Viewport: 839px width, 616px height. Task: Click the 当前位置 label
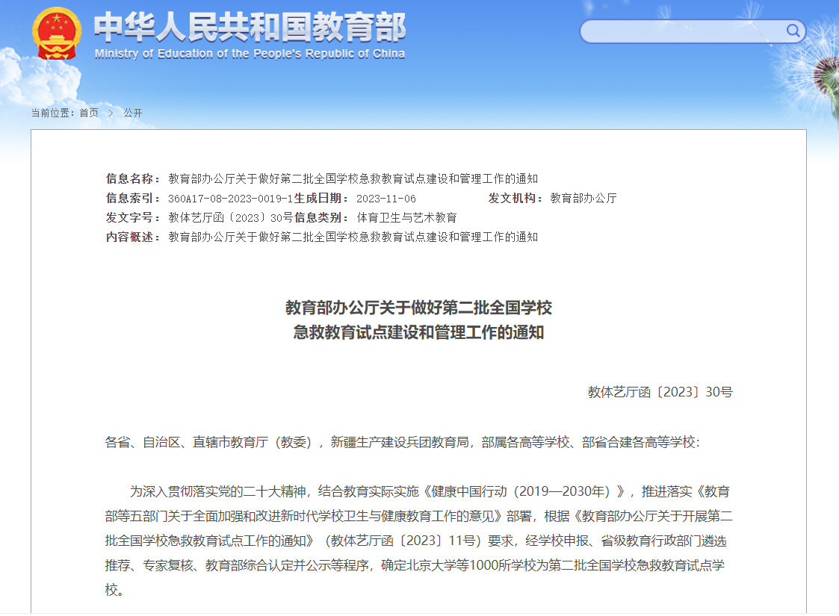coord(53,113)
